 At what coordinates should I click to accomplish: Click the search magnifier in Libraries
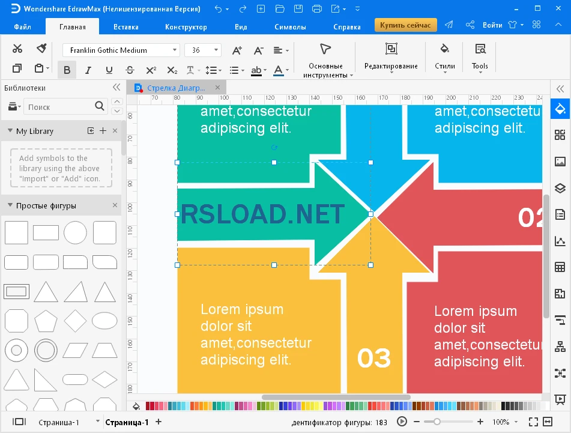pyautogui.click(x=100, y=106)
